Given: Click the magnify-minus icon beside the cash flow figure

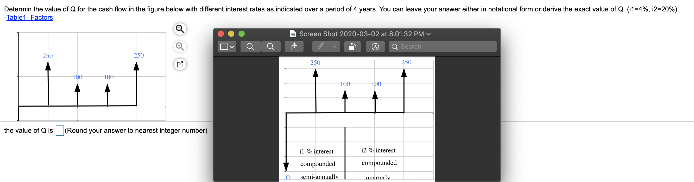Looking at the screenshot, I should tap(180, 46).
